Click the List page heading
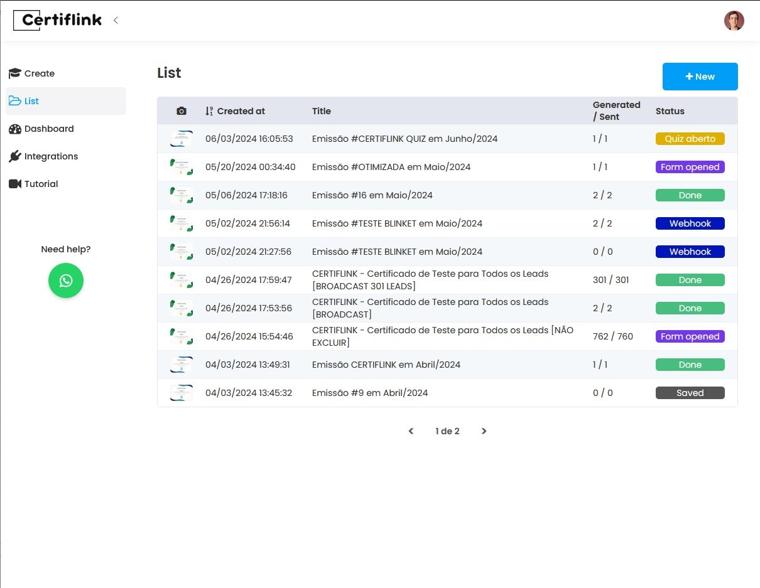Viewport: 760px width, 588px height. tap(169, 73)
